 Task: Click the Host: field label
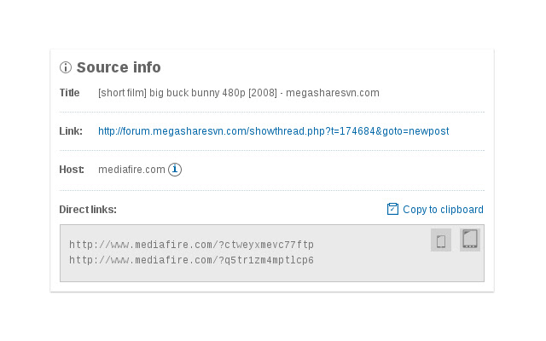tap(72, 170)
